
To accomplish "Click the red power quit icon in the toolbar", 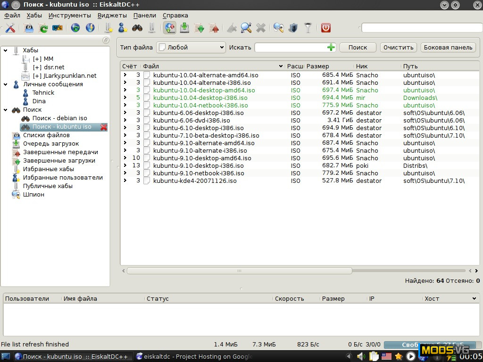I will click(x=325, y=28).
